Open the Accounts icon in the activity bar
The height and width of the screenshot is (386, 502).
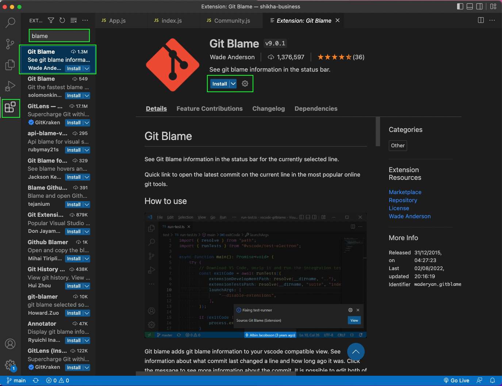coord(10,344)
